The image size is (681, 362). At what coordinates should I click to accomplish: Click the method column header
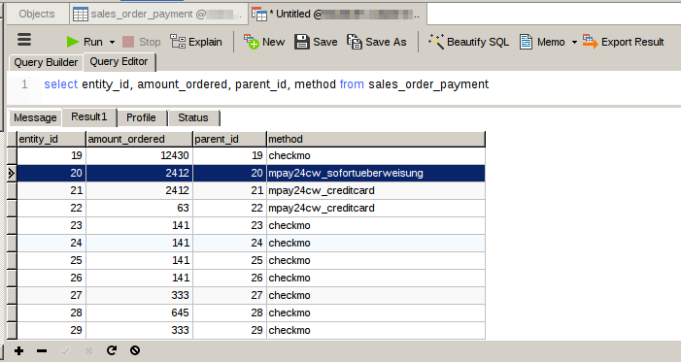click(376, 140)
